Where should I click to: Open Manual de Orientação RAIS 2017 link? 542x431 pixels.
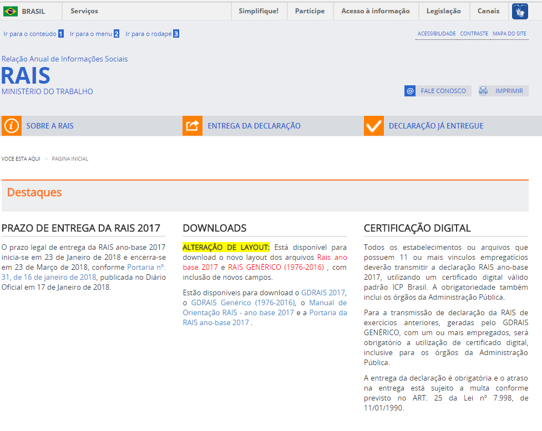coord(265,308)
